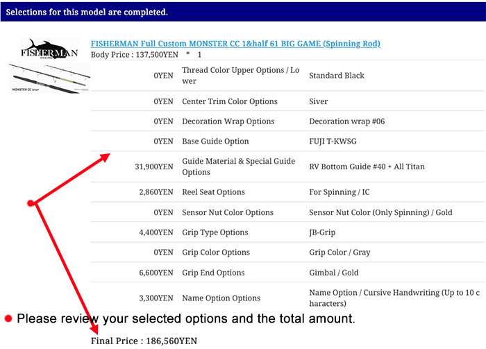Screen dimensions: 486x349
Task: Click the FISHERMAN logo image
Action: (49, 49)
